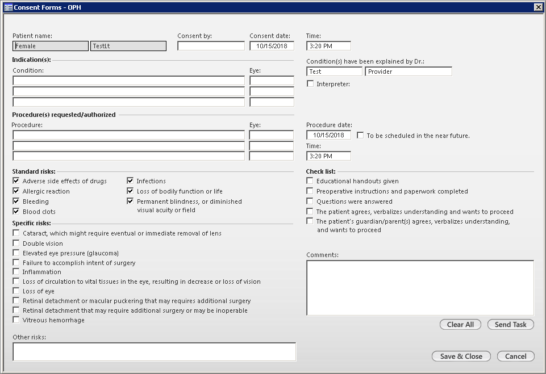Check Educational handouts given
Screen dimensions: 546x374
click(x=310, y=180)
